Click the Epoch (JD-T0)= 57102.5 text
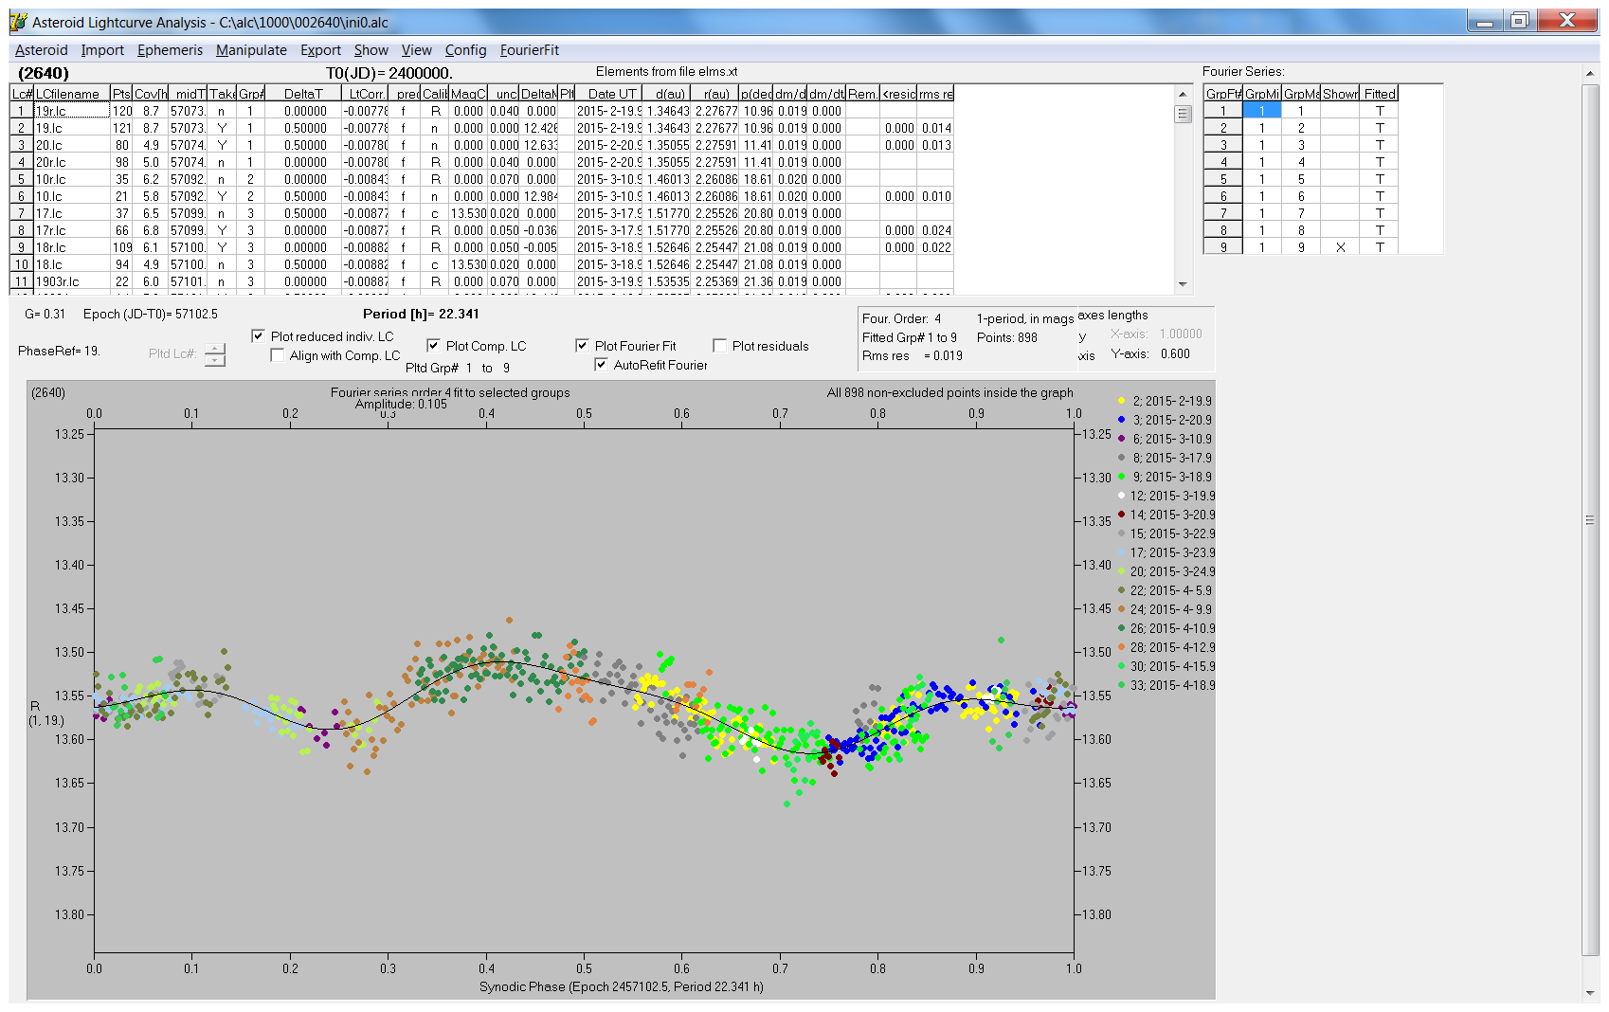Viewport: 1609px width, 1012px height. (x=150, y=314)
